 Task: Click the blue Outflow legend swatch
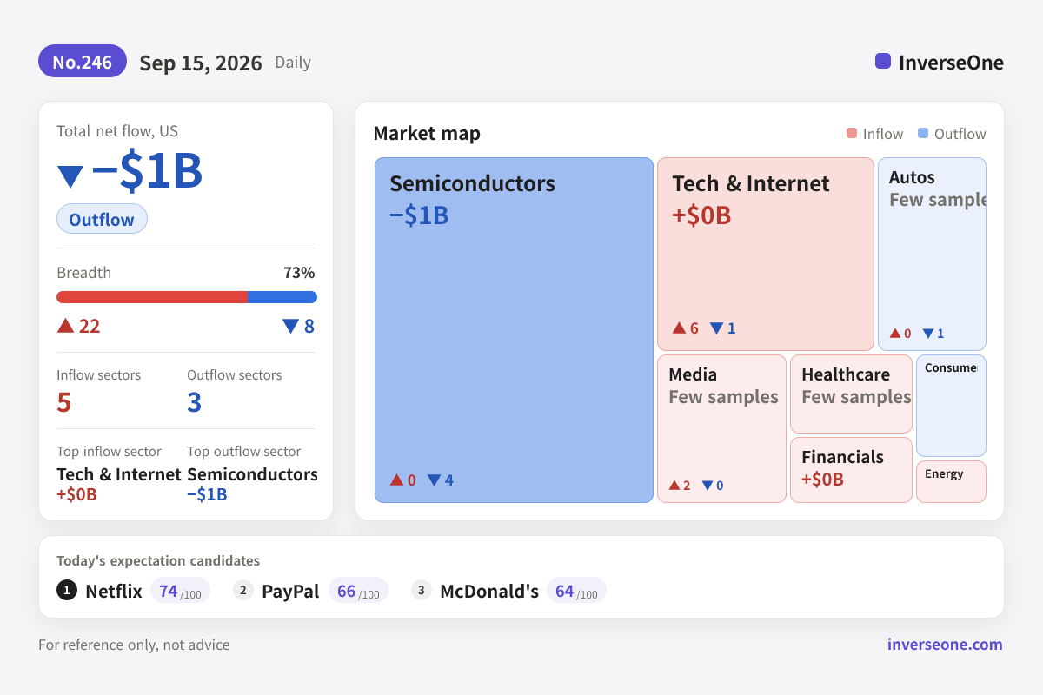[x=923, y=134]
